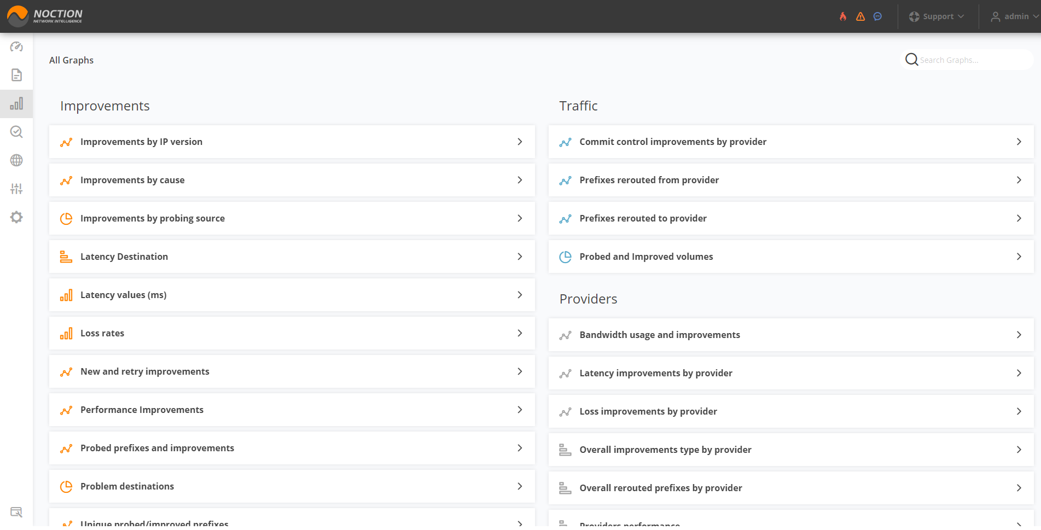This screenshot has width=1041, height=530.
Task: Open the dashboard gauge icon in sidebar
Action: tap(16, 47)
